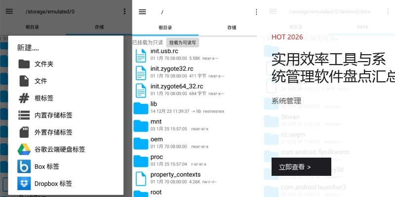
Task: Open the root folder
Action: (195, 193)
